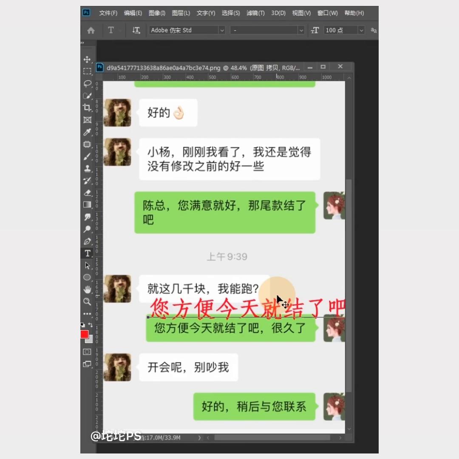Image resolution: width=459 pixels, height=459 pixels.
Task: Open the 图层 menu
Action: click(x=181, y=13)
